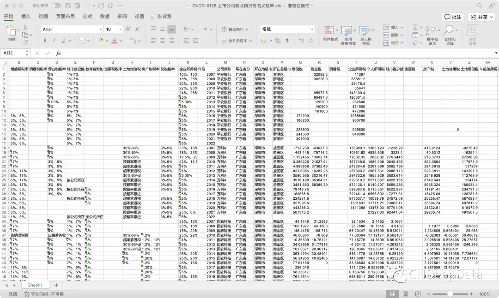Click the decrease font size icon
The width and height of the screenshot is (499, 298).
138,29
